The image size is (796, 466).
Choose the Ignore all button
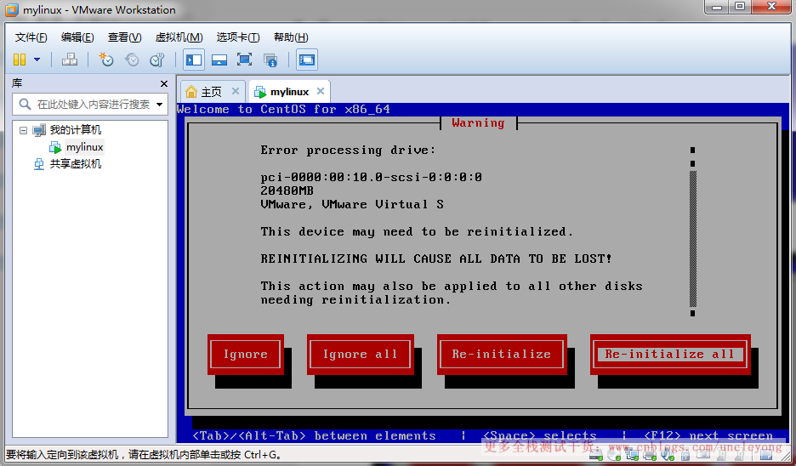(x=361, y=355)
